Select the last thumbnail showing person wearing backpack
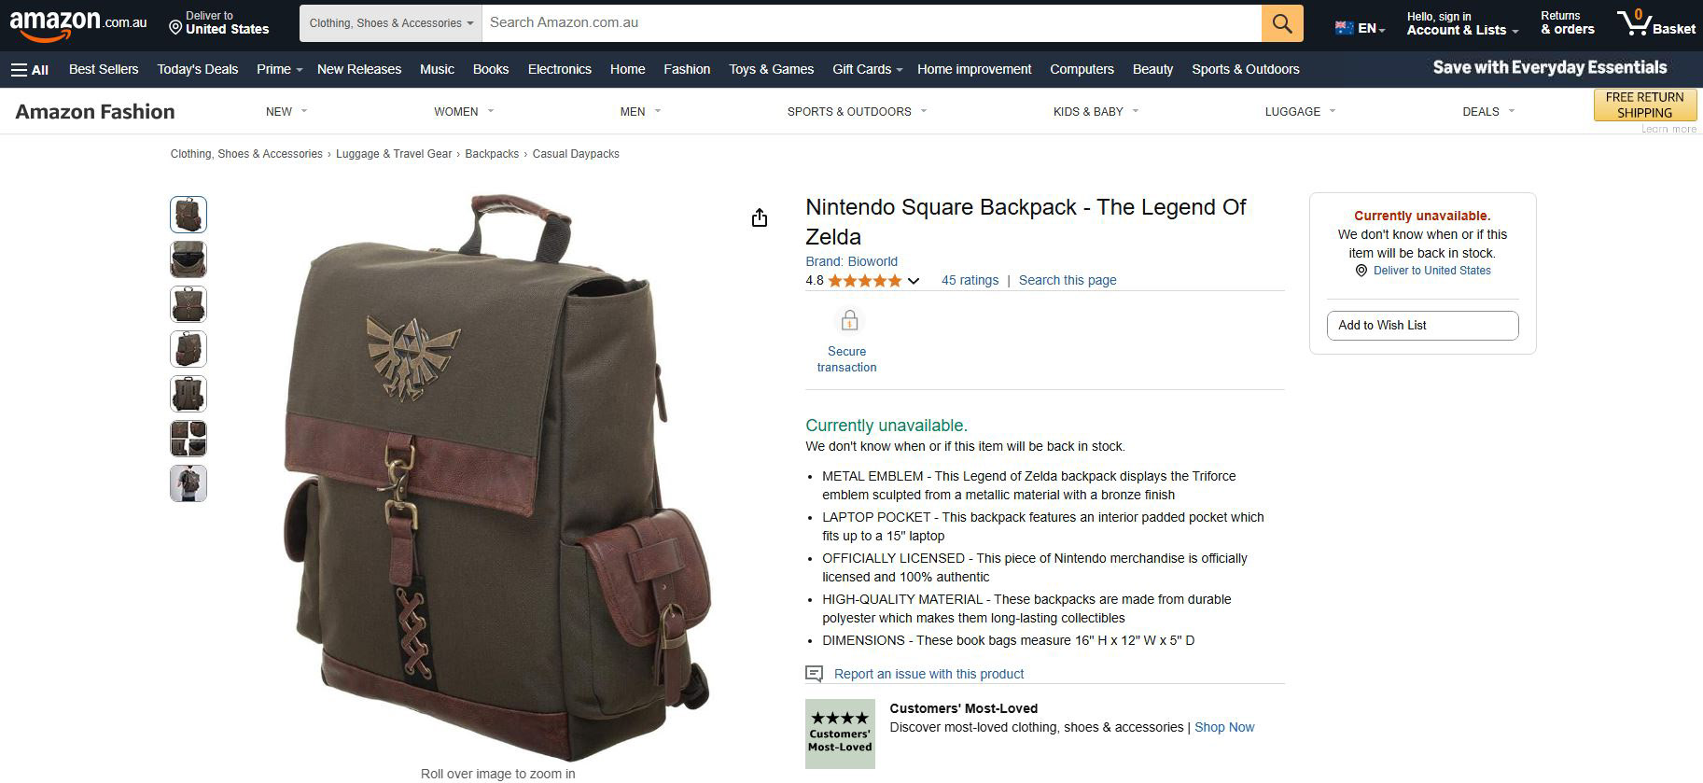 click(188, 483)
